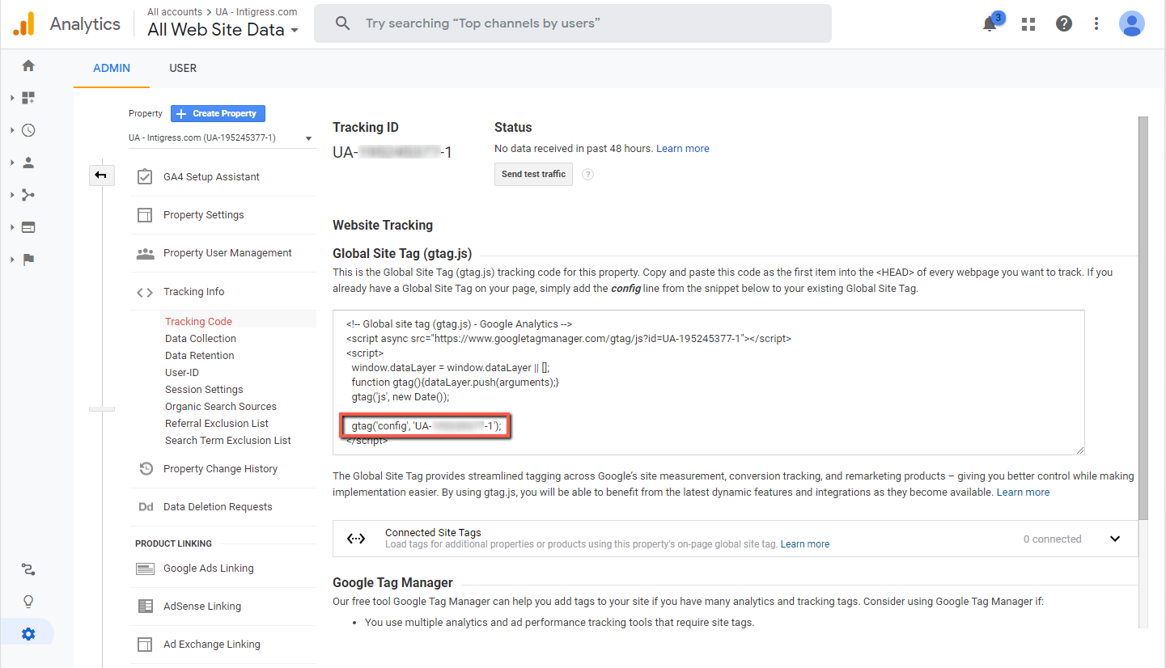Click Learn more in Connected Site Tags
The height and width of the screenshot is (668, 1166).
coord(805,544)
